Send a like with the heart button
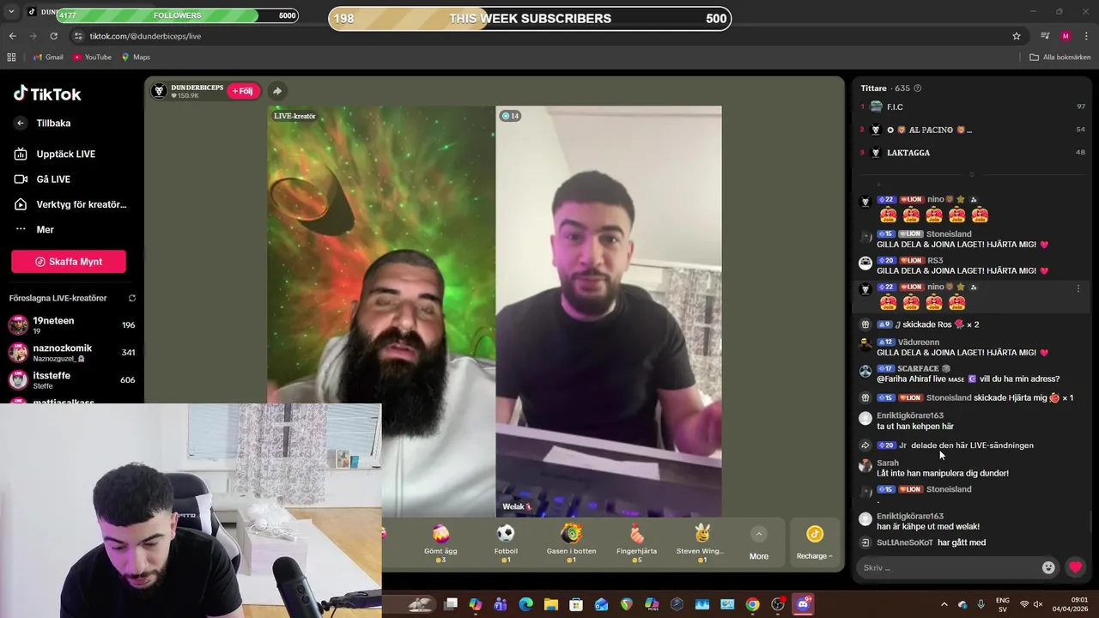The height and width of the screenshot is (618, 1099). 1075,567
